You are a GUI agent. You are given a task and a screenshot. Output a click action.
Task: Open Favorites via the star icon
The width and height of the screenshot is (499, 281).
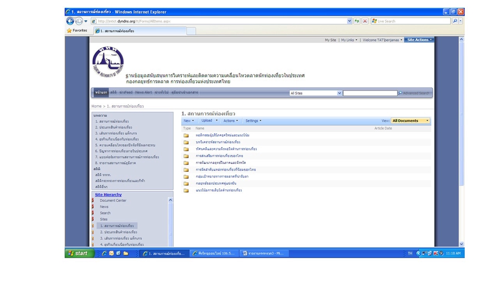click(x=69, y=31)
